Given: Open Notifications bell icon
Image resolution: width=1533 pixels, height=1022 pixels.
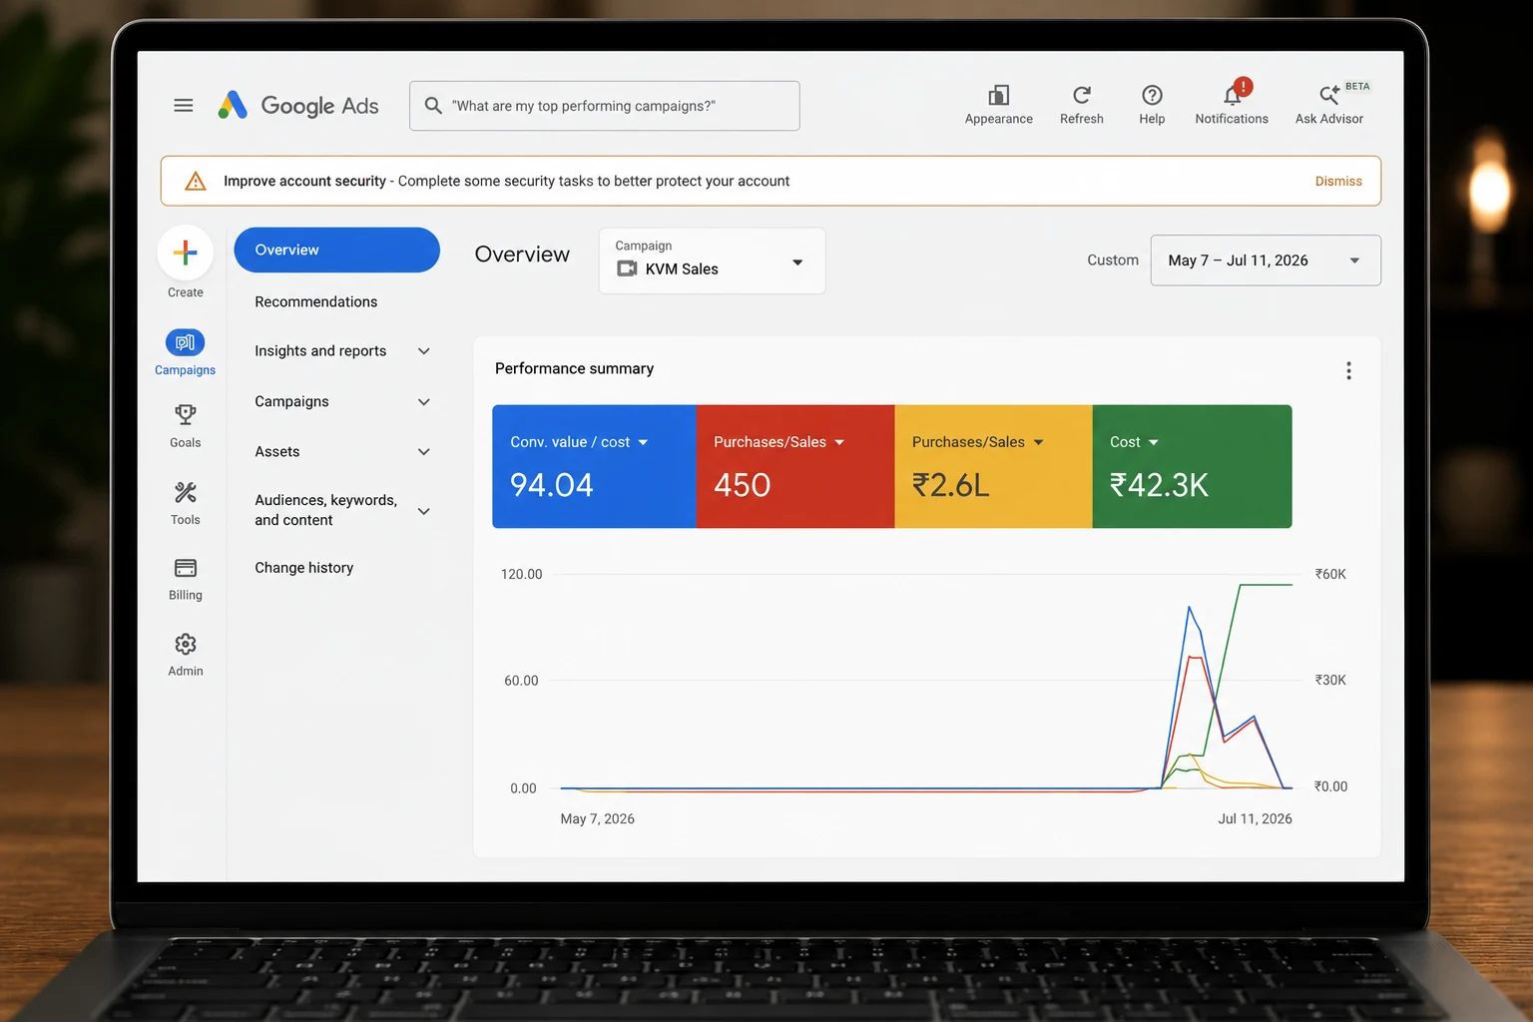Looking at the screenshot, I should [1233, 95].
